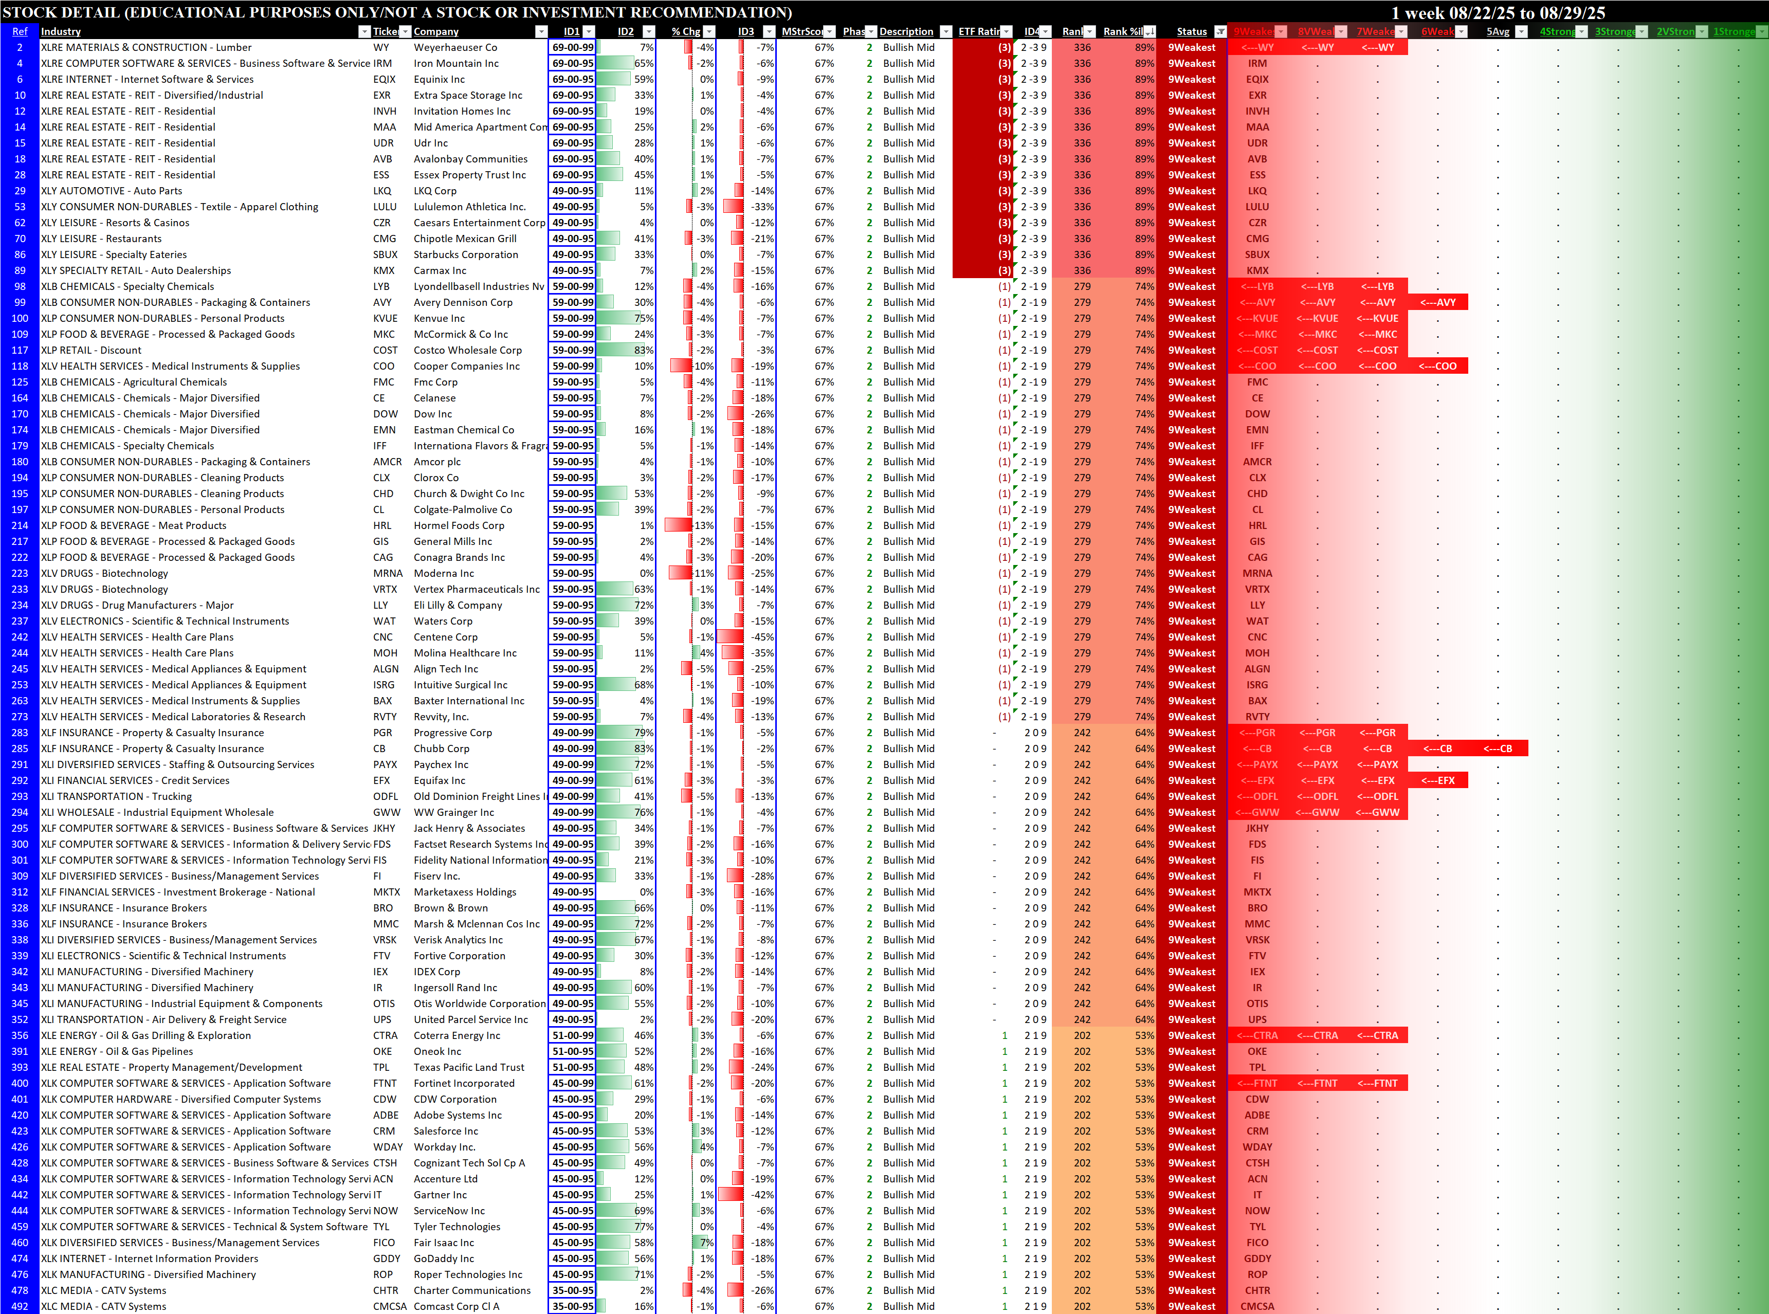Select the <---AVY cell under 6Weak column
This screenshot has width=1769, height=1314.
tap(1437, 302)
